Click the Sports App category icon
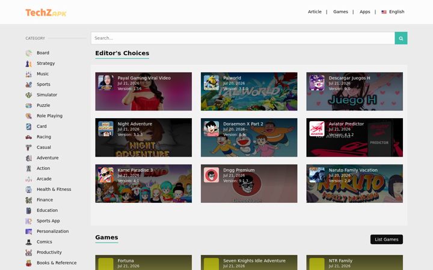 tap(29, 221)
